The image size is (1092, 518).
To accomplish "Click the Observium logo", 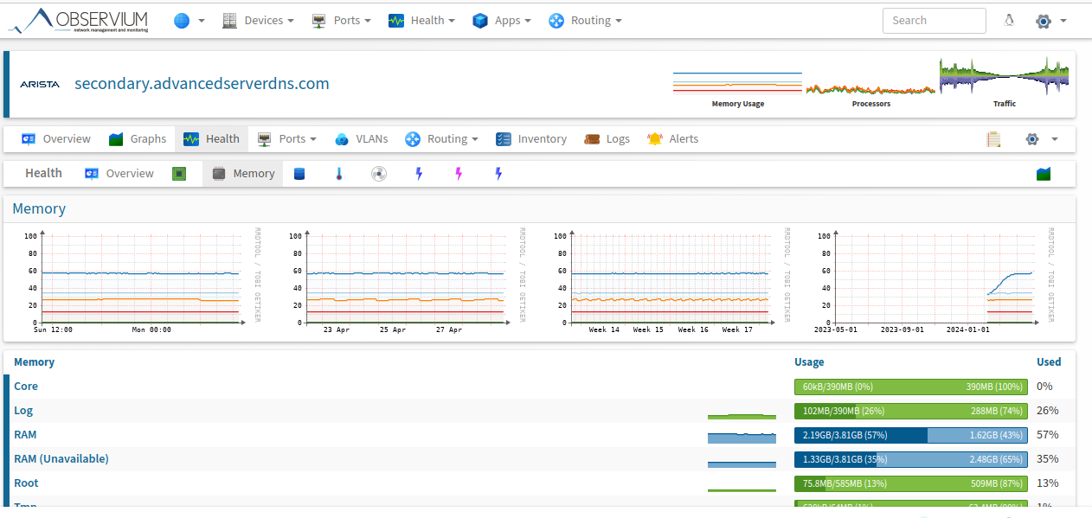I will click(79, 21).
